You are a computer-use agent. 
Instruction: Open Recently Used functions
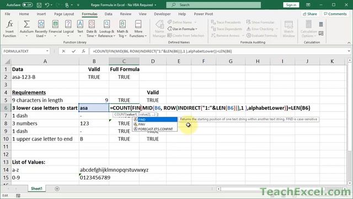coord(41,29)
